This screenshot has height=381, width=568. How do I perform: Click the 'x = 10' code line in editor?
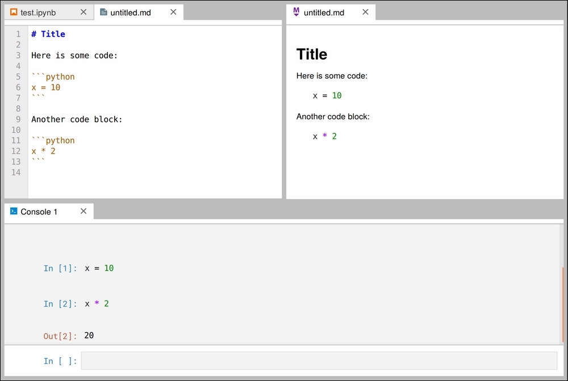46,87
